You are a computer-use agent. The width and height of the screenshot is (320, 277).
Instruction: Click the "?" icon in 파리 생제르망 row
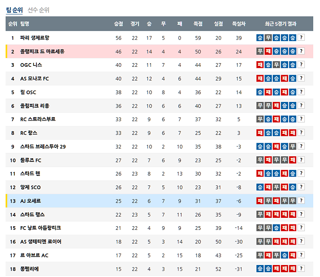(301, 38)
